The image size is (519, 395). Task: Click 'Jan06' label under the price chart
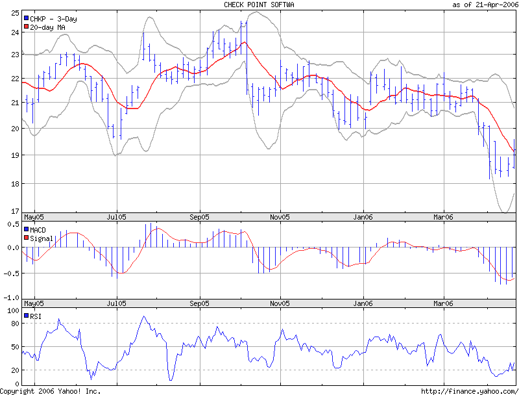(x=363, y=217)
